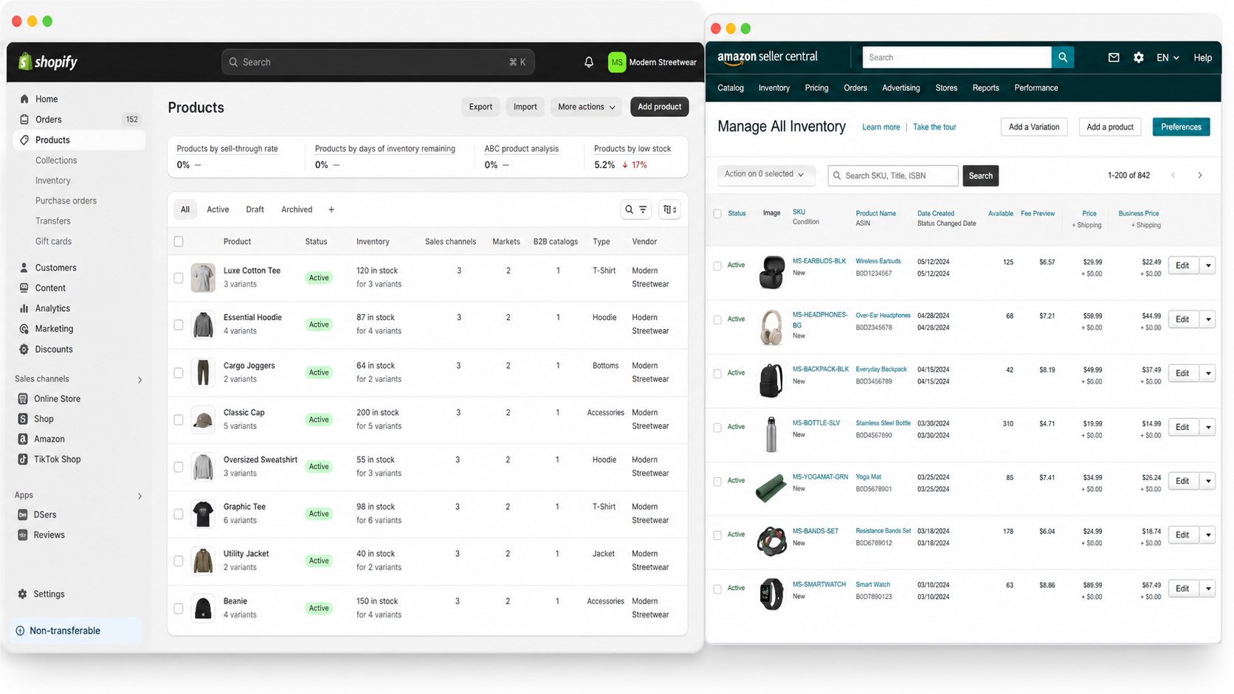Open the Learn more link

(x=881, y=127)
